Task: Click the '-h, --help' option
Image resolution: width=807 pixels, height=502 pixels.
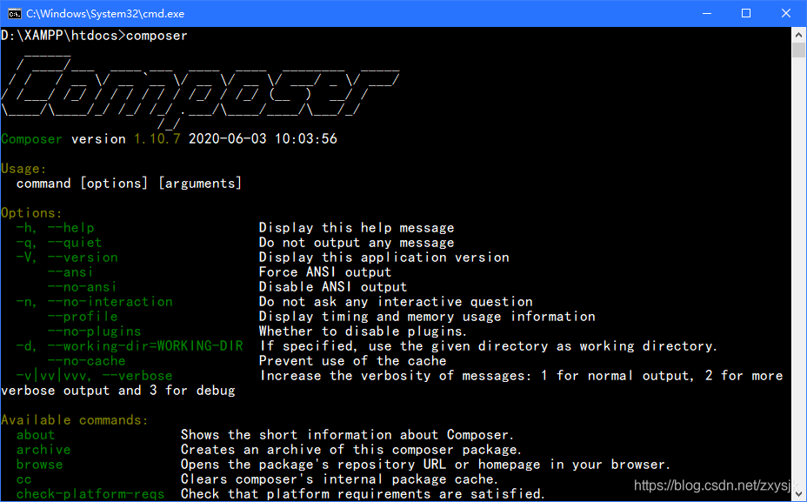Action: pos(55,228)
